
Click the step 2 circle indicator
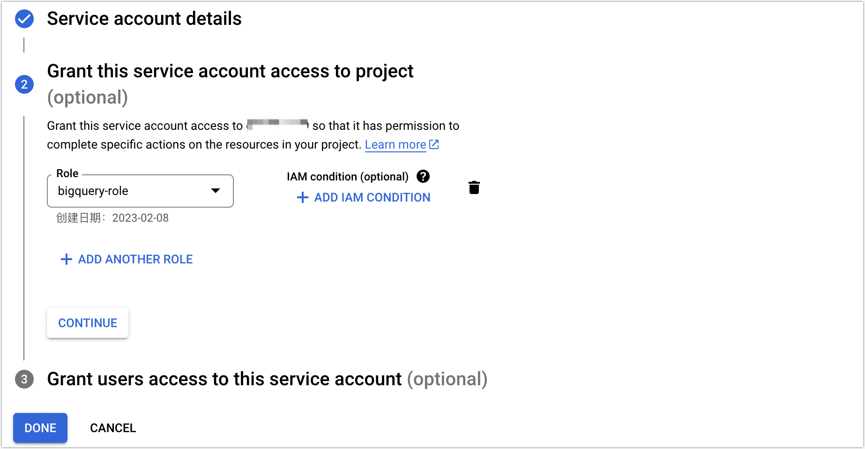(24, 84)
